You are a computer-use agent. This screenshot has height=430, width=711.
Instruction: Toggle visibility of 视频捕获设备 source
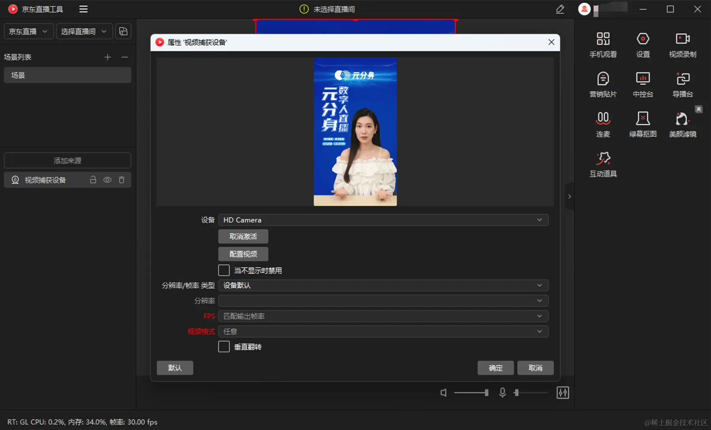(107, 180)
